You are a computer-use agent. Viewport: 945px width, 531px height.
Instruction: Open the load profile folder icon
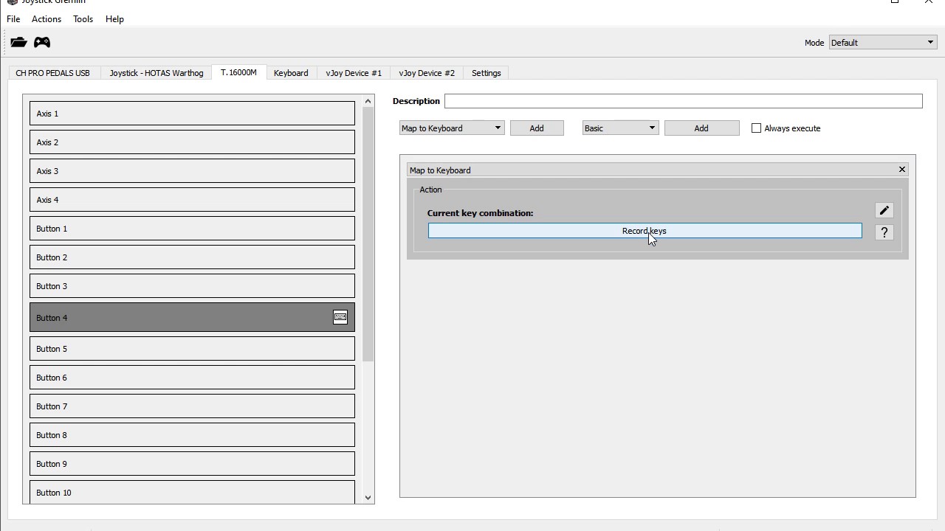point(18,42)
